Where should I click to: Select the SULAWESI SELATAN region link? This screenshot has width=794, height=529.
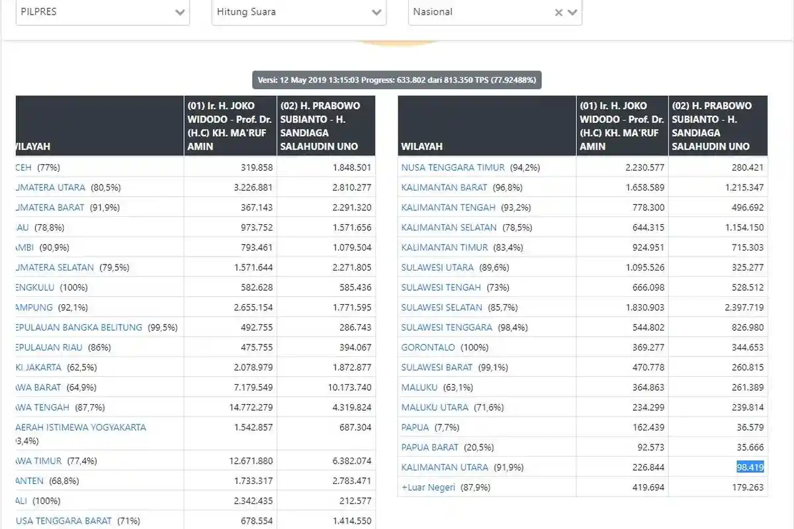point(441,307)
